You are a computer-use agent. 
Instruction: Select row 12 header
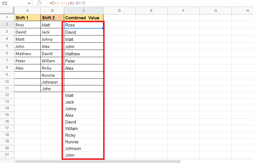[x=7, y=95]
